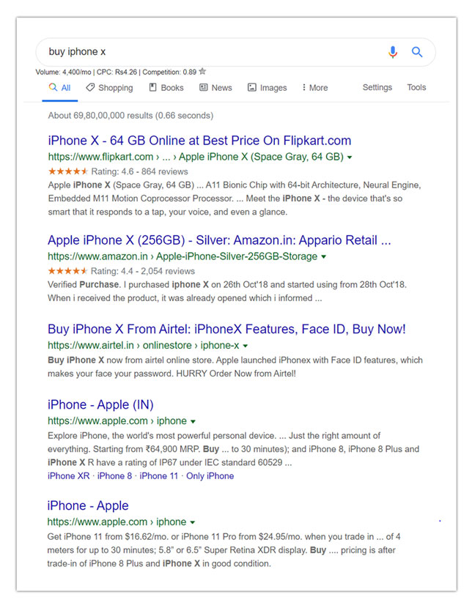
Task: Click the Shopping tag icon
Action: 90,87
